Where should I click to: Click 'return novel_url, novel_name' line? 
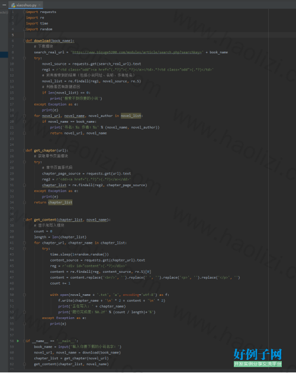coord(78,133)
